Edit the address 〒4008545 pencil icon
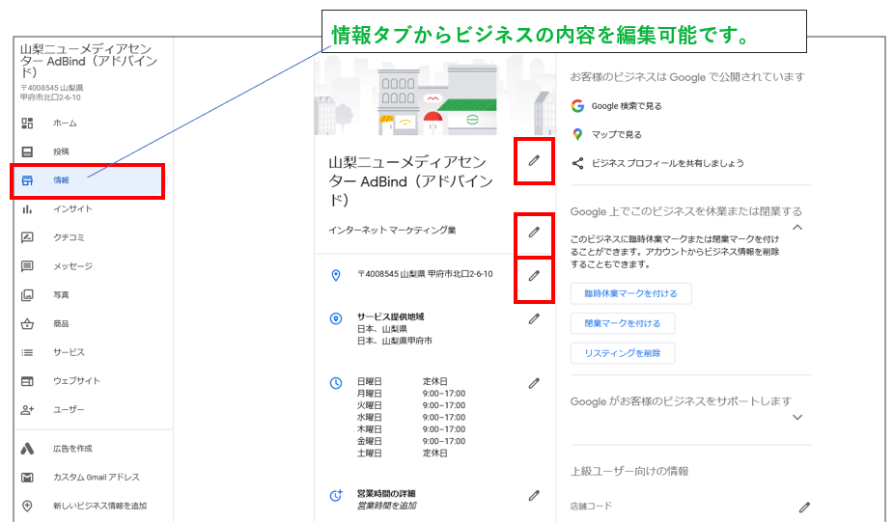The width and height of the screenshot is (894, 522). (534, 276)
